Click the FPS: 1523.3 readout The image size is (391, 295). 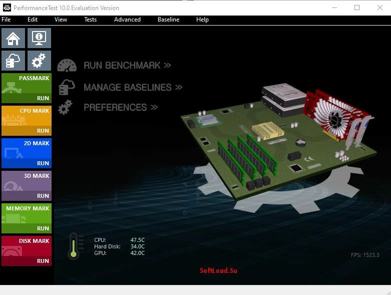[365, 255]
